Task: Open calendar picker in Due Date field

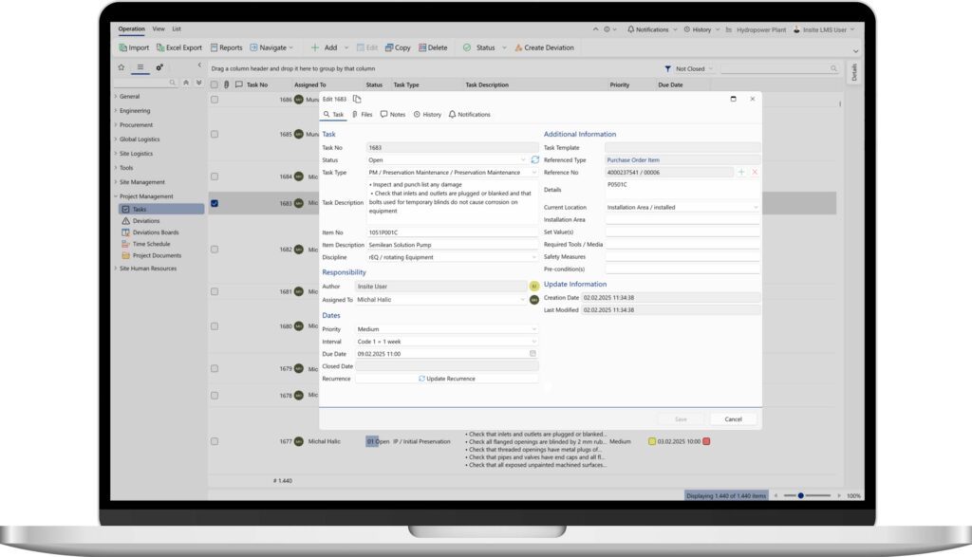Action: click(x=533, y=354)
